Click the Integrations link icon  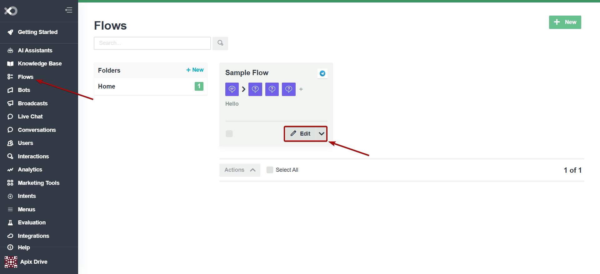coord(10,236)
